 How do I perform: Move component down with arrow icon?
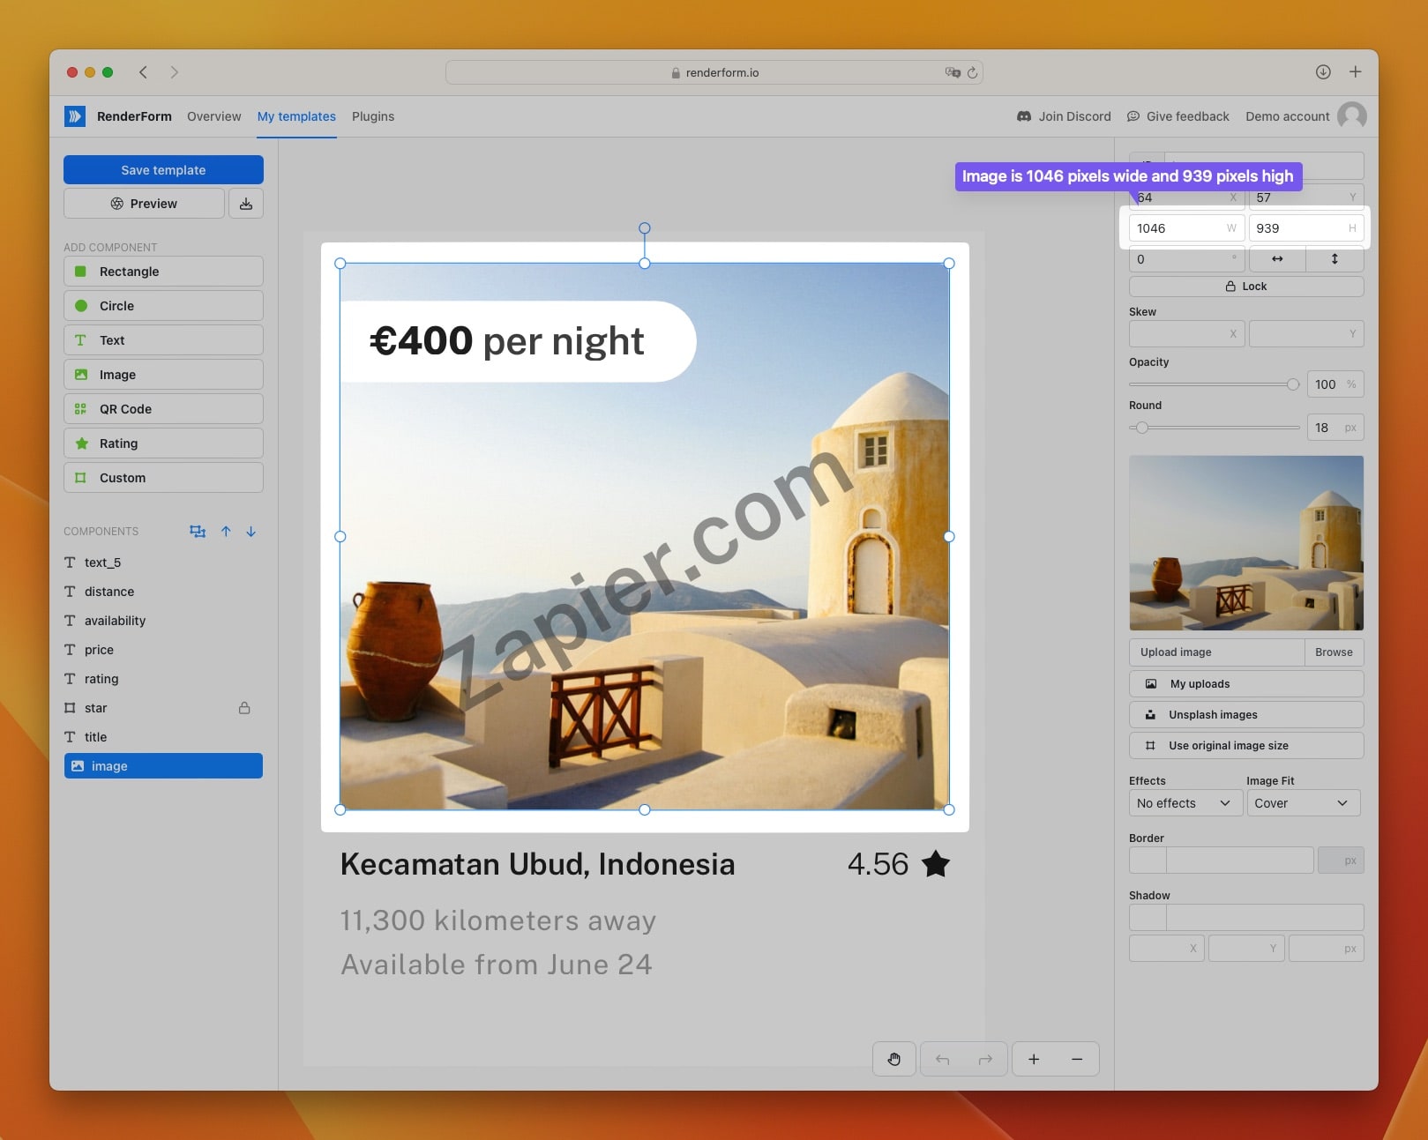[x=251, y=532]
